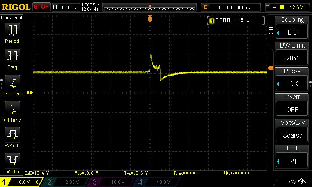
Task: Toggle the speaker mute icon
Action: coord(302,181)
